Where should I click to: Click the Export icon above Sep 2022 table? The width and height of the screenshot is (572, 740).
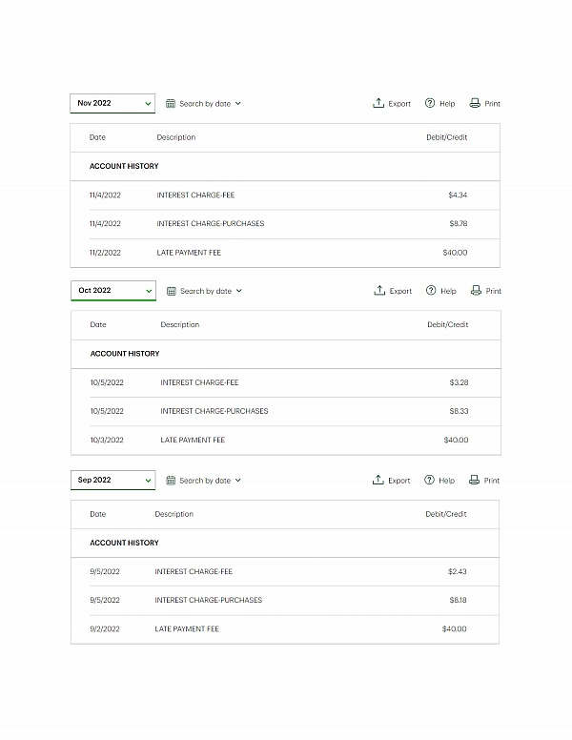pyautogui.click(x=378, y=480)
